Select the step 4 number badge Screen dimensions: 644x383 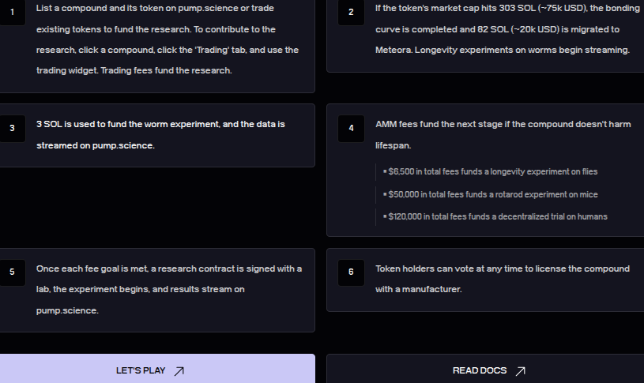tap(351, 129)
